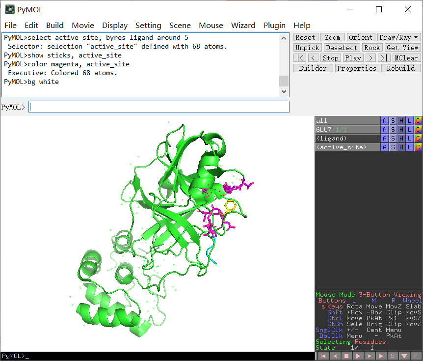Click log scrollbar up arrow
The image size is (423, 361).
click(284, 38)
